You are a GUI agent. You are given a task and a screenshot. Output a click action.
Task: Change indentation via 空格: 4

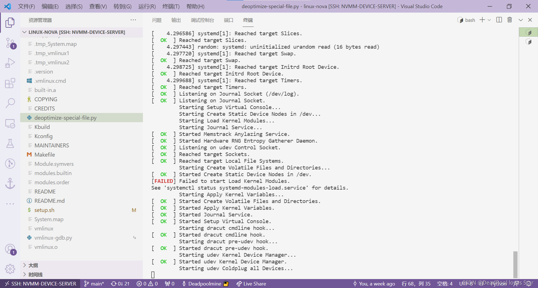tap(445, 284)
